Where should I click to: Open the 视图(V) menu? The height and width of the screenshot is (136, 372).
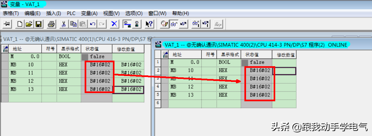pyautogui.click(x=111, y=13)
